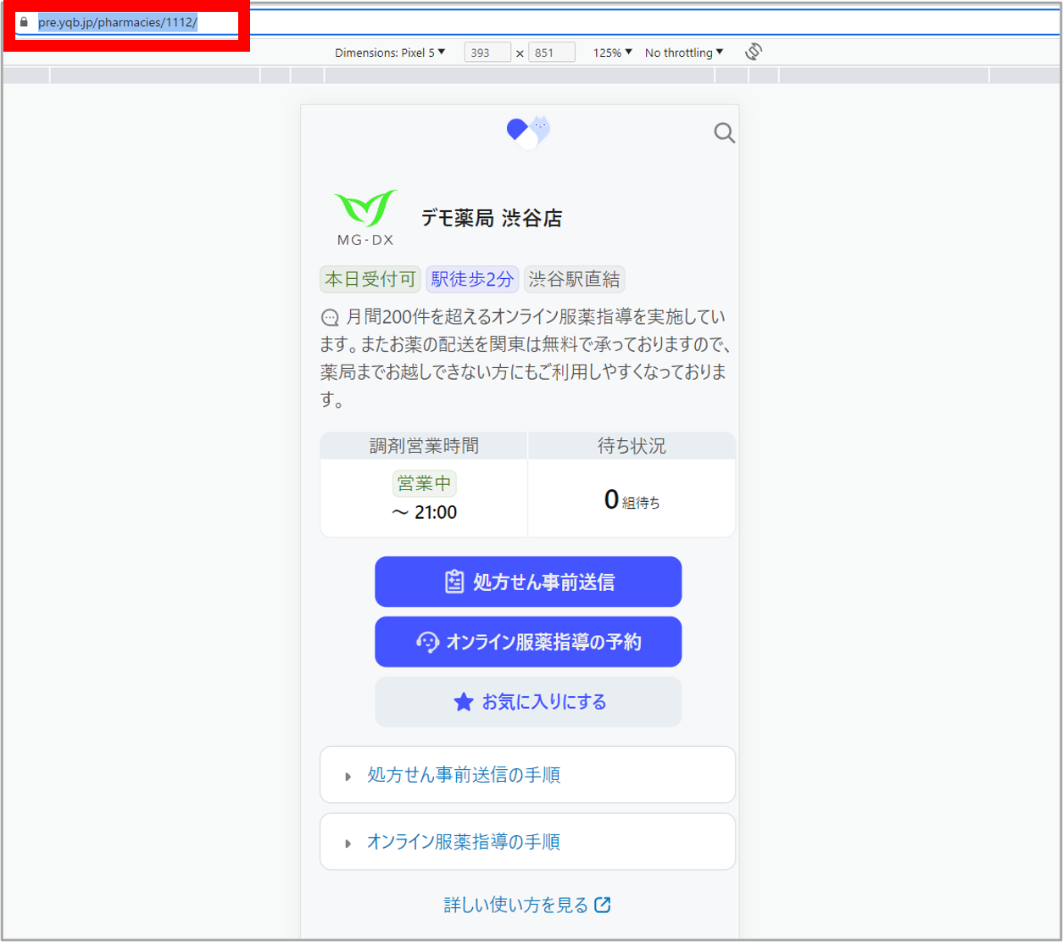The width and height of the screenshot is (1063, 942).
Task: Select the 駅徒歩2分 tag
Action: point(472,279)
